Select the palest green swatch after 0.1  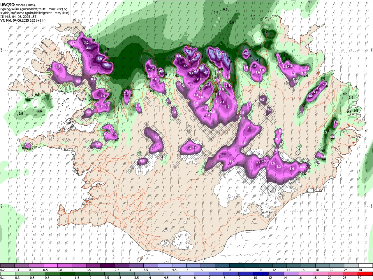pyautogui.click(x=8, y=274)
